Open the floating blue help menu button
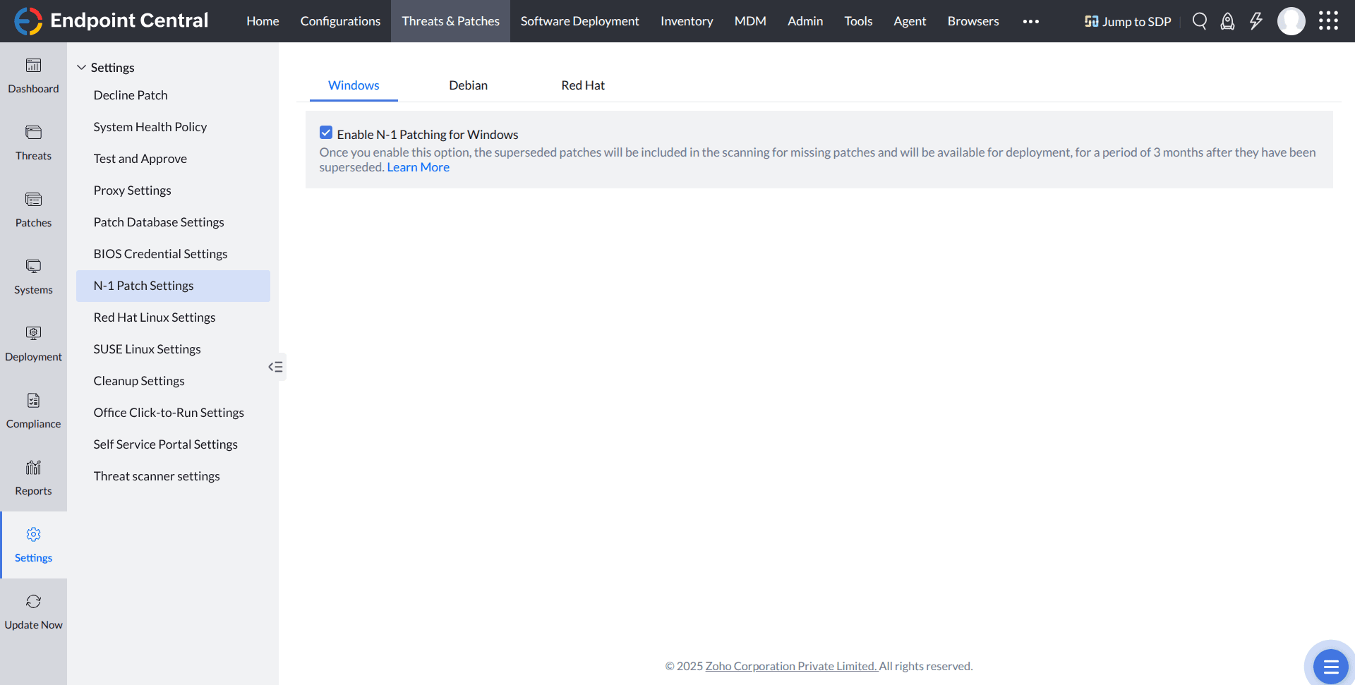Image resolution: width=1355 pixels, height=685 pixels. click(1331, 667)
